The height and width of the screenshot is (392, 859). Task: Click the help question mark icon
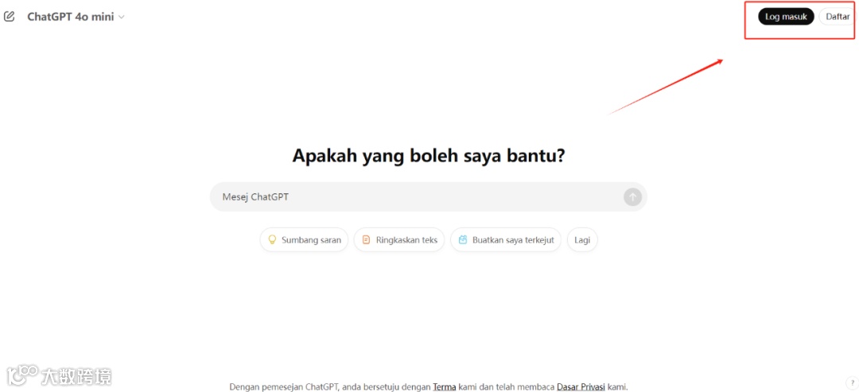(x=853, y=382)
